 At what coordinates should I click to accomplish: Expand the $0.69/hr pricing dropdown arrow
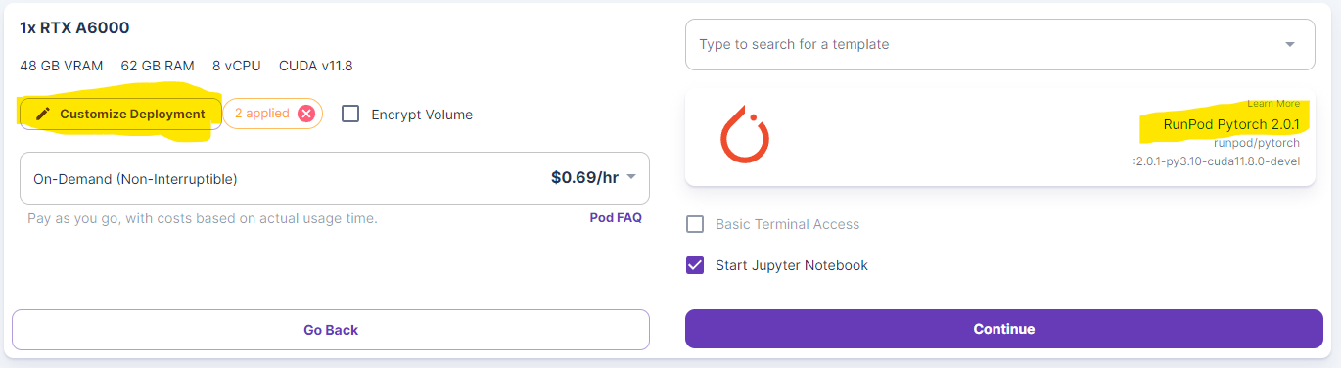click(631, 178)
